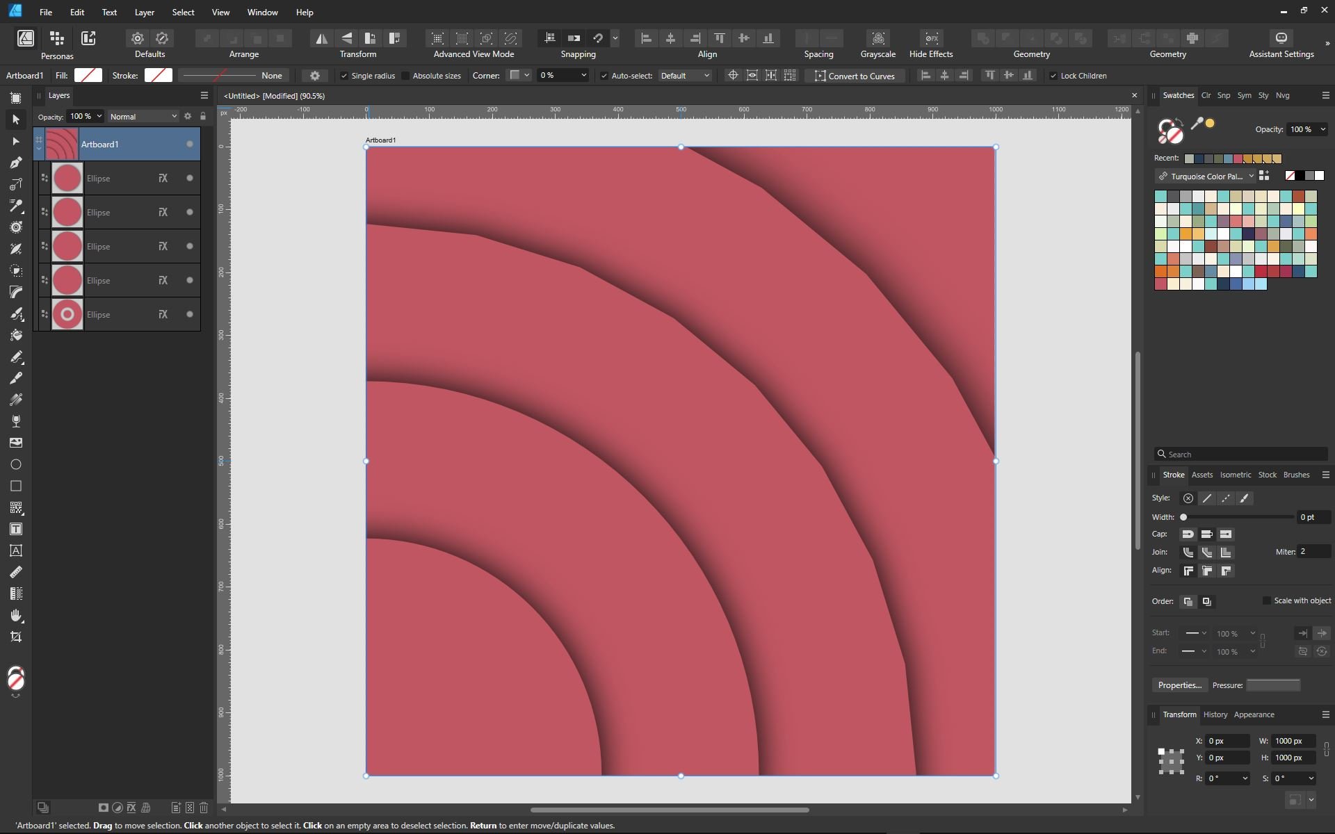Open the layer effects (fx) button in the Layers panel
Image resolution: width=1335 pixels, height=834 pixels.
pos(131,808)
